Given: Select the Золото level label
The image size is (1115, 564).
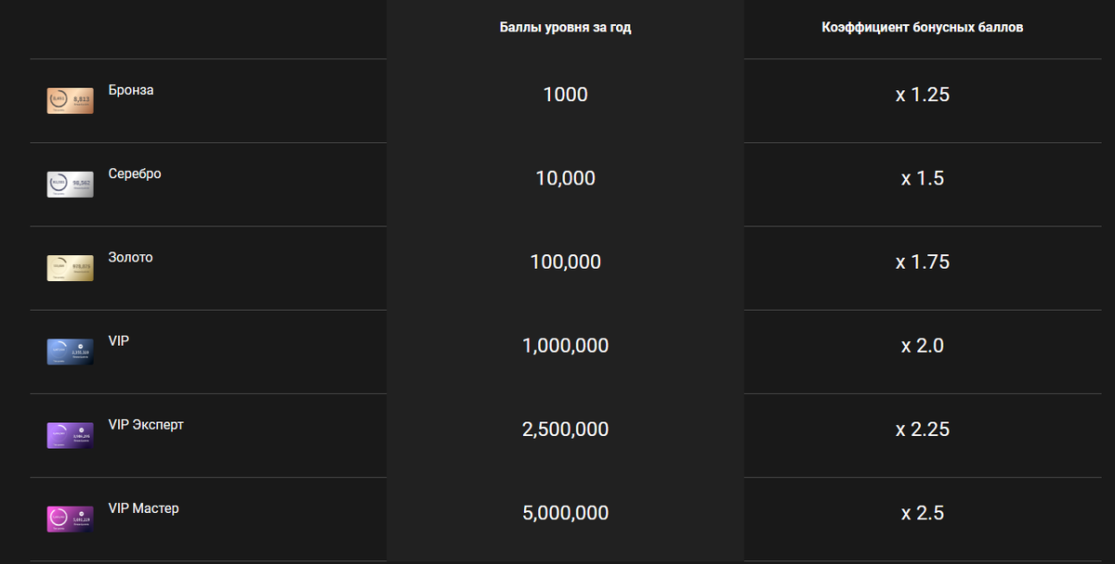Looking at the screenshot, I should tap(130, 257).
